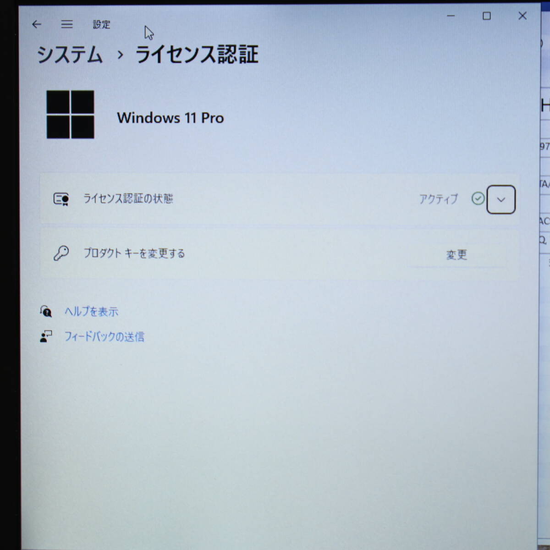Open the hamburger navigation menu
The image size is (550, 550).
pos(67,24)
